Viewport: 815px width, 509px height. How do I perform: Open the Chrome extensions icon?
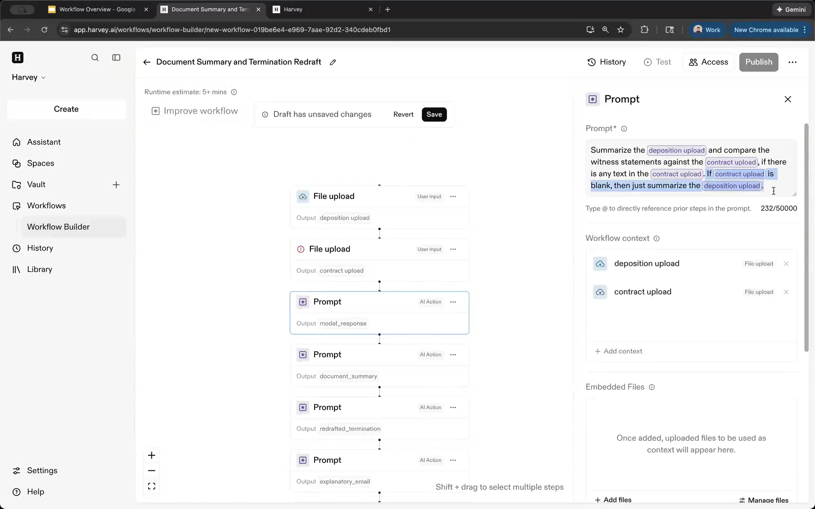point(644,29)
